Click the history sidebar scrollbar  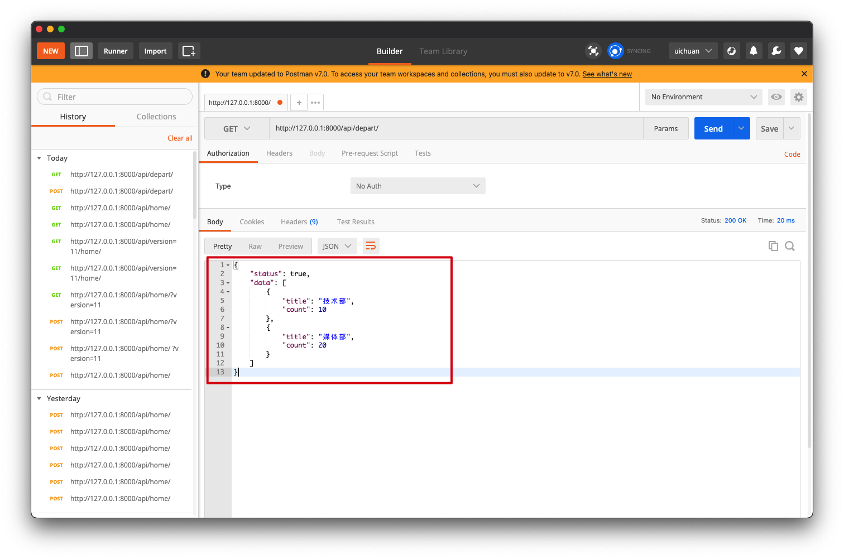[x=195, y=185]
